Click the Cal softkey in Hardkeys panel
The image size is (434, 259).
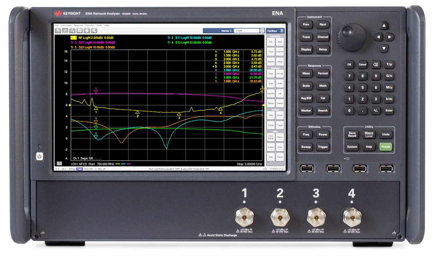pyautogui.click(x=280, y=94)
